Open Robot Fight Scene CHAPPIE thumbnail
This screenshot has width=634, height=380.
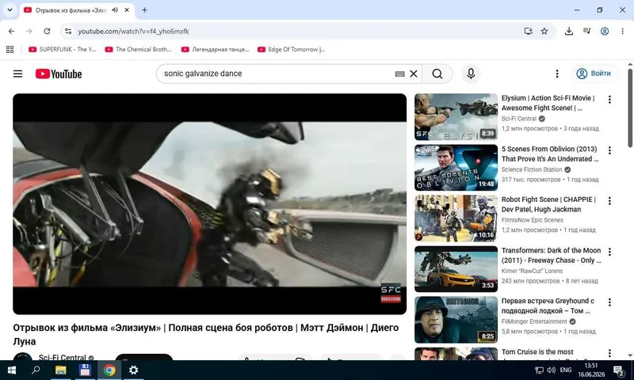point(456,218)
